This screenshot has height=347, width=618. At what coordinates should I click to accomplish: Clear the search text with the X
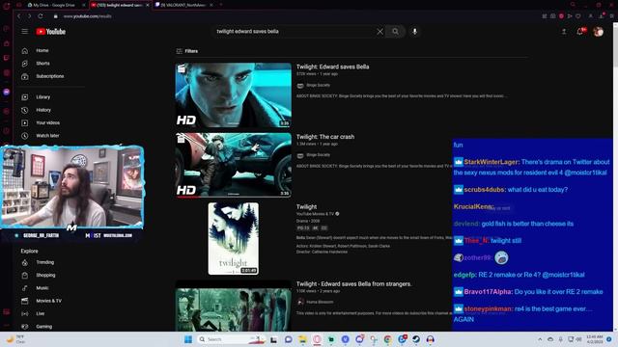point(379,32)
